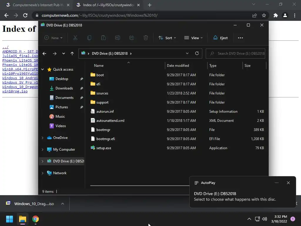Sort by the Name column header

click(99, 66)
